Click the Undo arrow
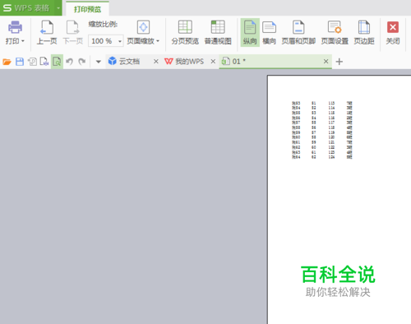This screenshot has height=324, width=411. coord(69,62)
